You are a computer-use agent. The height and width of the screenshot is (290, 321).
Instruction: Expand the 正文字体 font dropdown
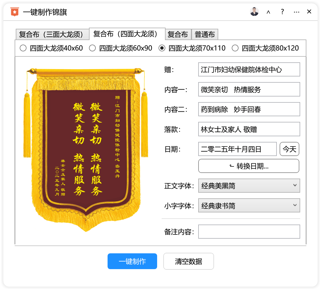pos(249,186)
